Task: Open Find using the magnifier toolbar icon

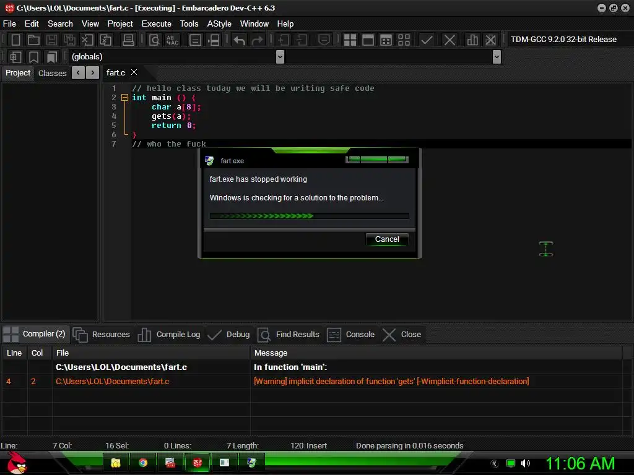Action: (x=154, y=40)
